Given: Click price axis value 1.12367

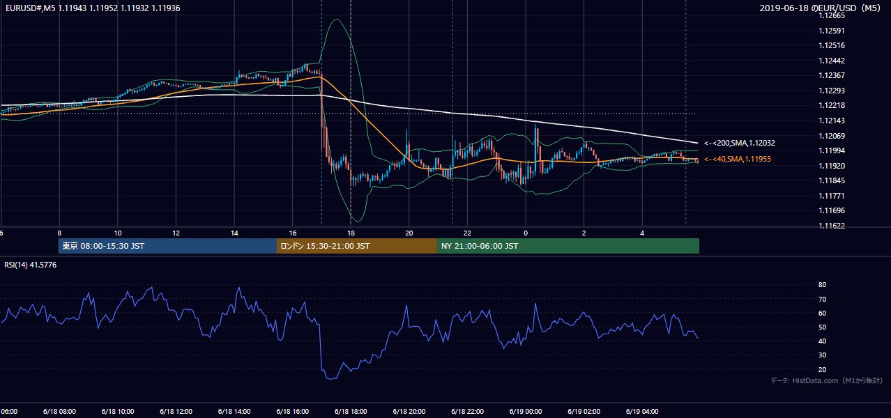Looking at the screenshot, I should click(x=832, y=75).
